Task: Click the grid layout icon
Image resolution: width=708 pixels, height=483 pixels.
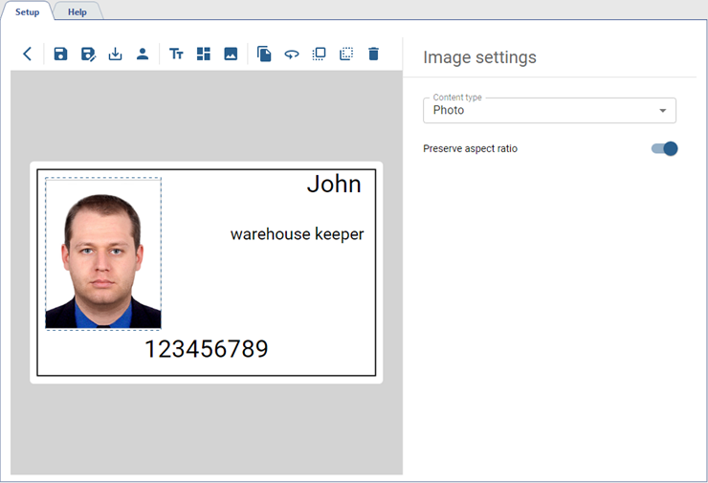Action: pos(203,54)
